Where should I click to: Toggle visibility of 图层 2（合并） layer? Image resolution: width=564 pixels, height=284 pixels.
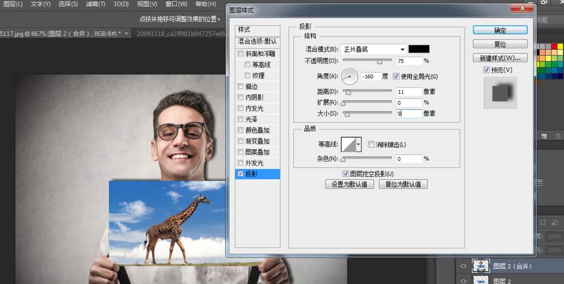click(x=463, y=266)
